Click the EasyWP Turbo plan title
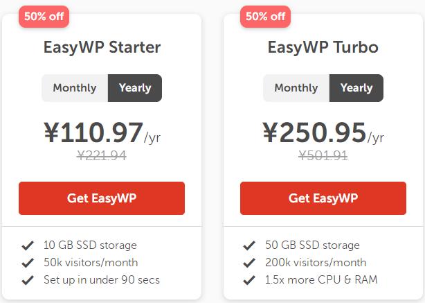 [323, 48]
